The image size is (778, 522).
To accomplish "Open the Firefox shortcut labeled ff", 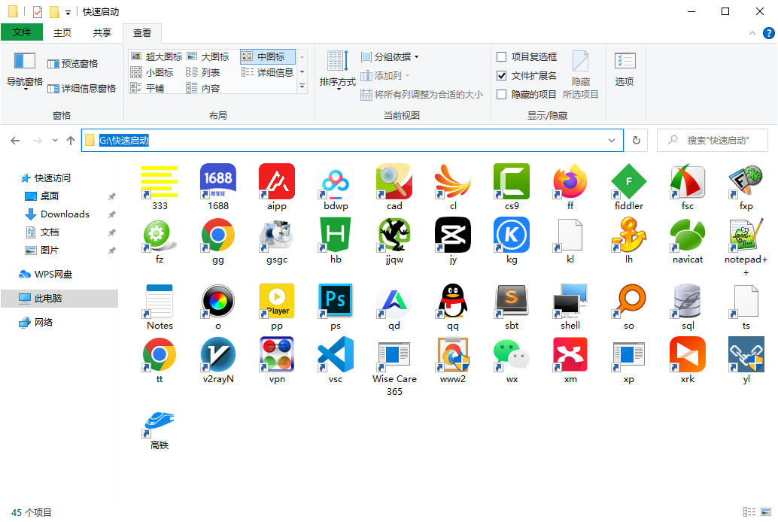I will 570,183.
